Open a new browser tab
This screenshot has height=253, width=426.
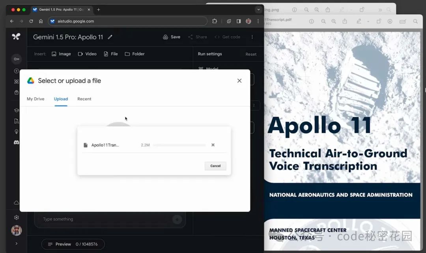[x=98, y=9]
